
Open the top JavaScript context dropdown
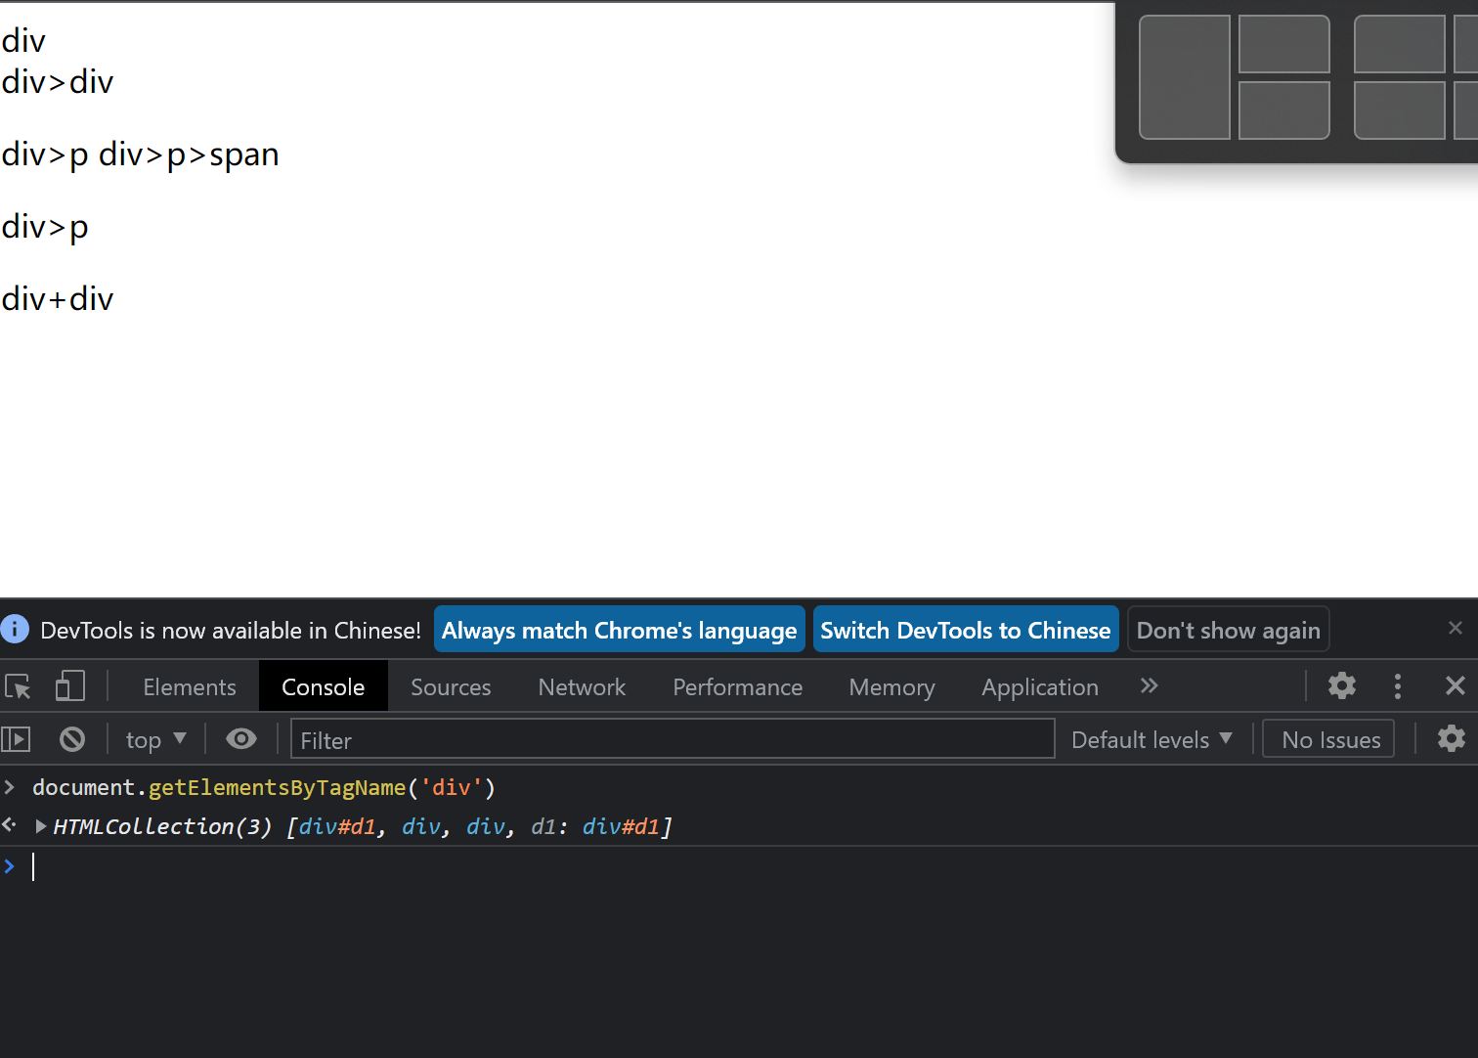tap(155, 740)
